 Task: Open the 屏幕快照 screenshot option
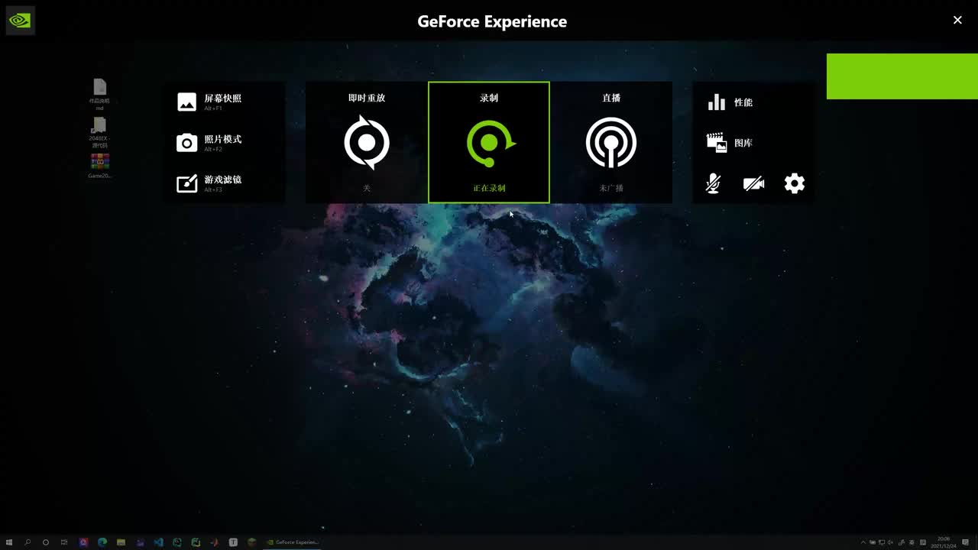pyautogui.click(x=209, y=102)
